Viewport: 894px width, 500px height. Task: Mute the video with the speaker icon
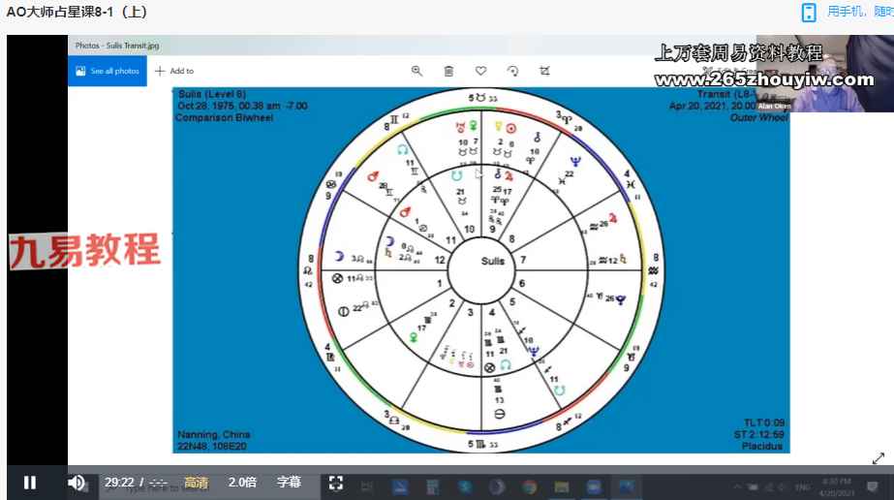pyautogui.click(x=76, y=483)
